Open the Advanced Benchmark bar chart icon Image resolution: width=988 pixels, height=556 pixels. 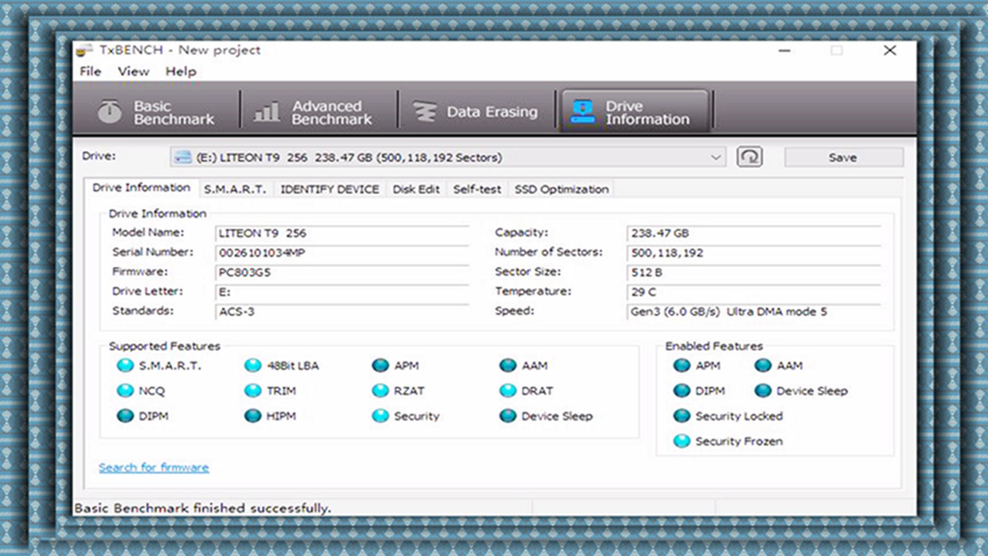tap(267, 111)
